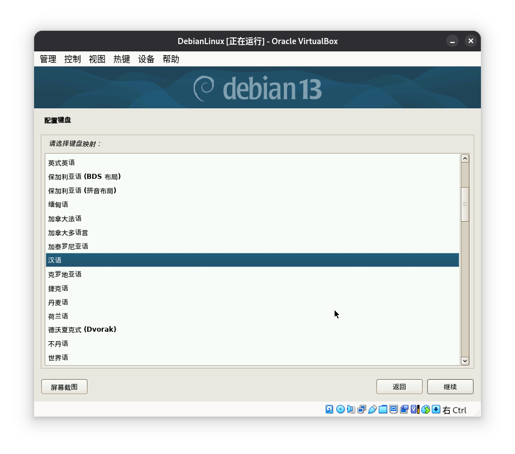Viewport: 515px width, 454px height.
Task: Select 加拿大多语言 keyboard layout
Action: 252,232
